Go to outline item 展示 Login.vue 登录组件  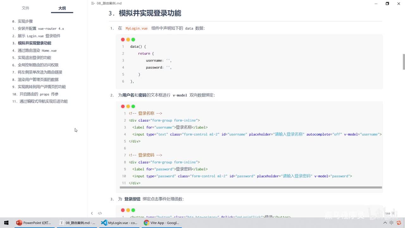[36, 36]
